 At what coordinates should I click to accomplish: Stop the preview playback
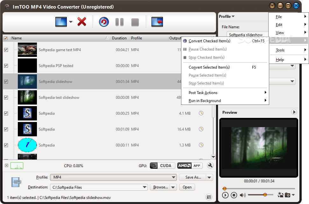[234, 195]
